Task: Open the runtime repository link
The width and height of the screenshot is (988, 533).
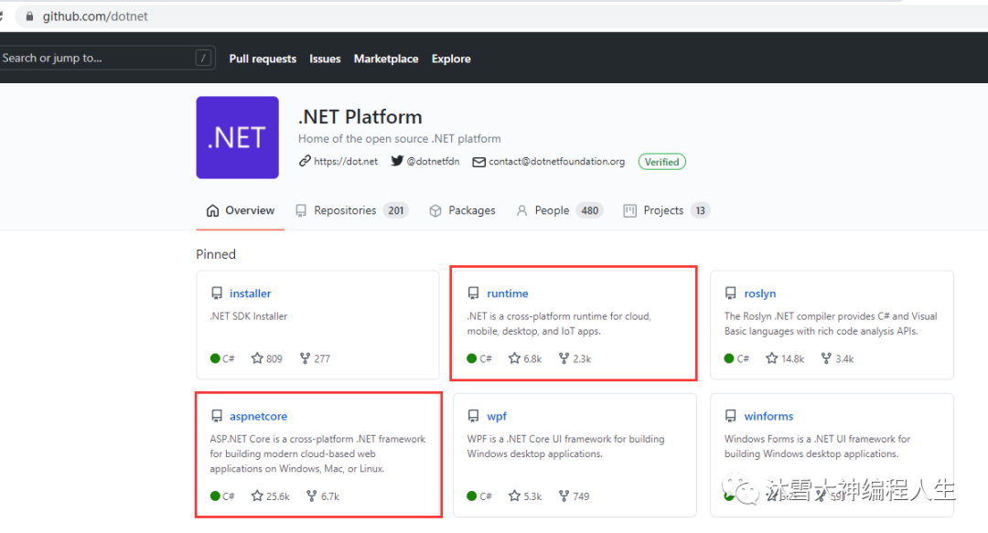Action: [507, 293]
